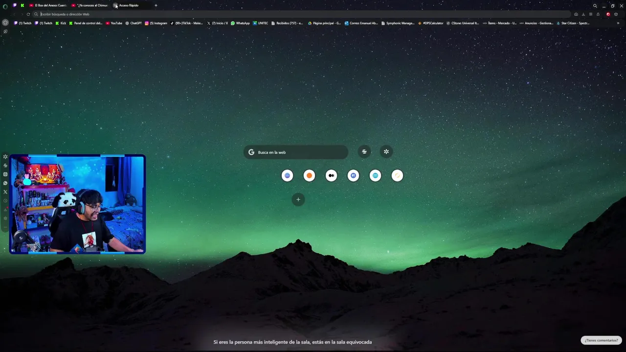Click the red Opera extension icon

click(608, 14)
